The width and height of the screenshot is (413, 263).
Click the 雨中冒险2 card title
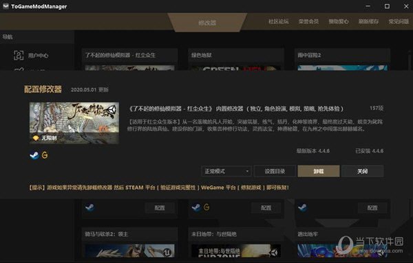click(309, 55)
